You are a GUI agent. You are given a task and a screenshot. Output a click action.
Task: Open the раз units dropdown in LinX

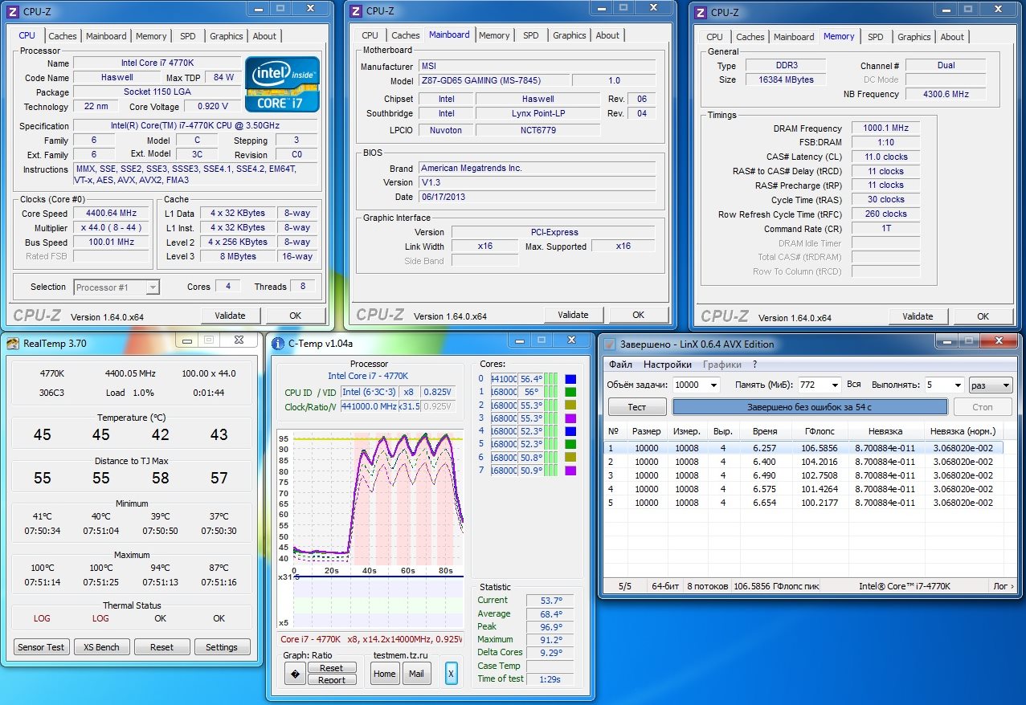pos(1006,385)
